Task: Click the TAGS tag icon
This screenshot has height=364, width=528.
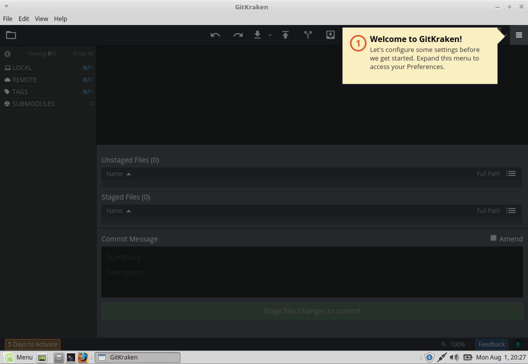Action: click(7, 91)
